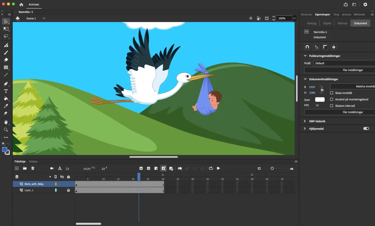Select the Free Transform tool

pyautogui.click(x=6, y=29)
